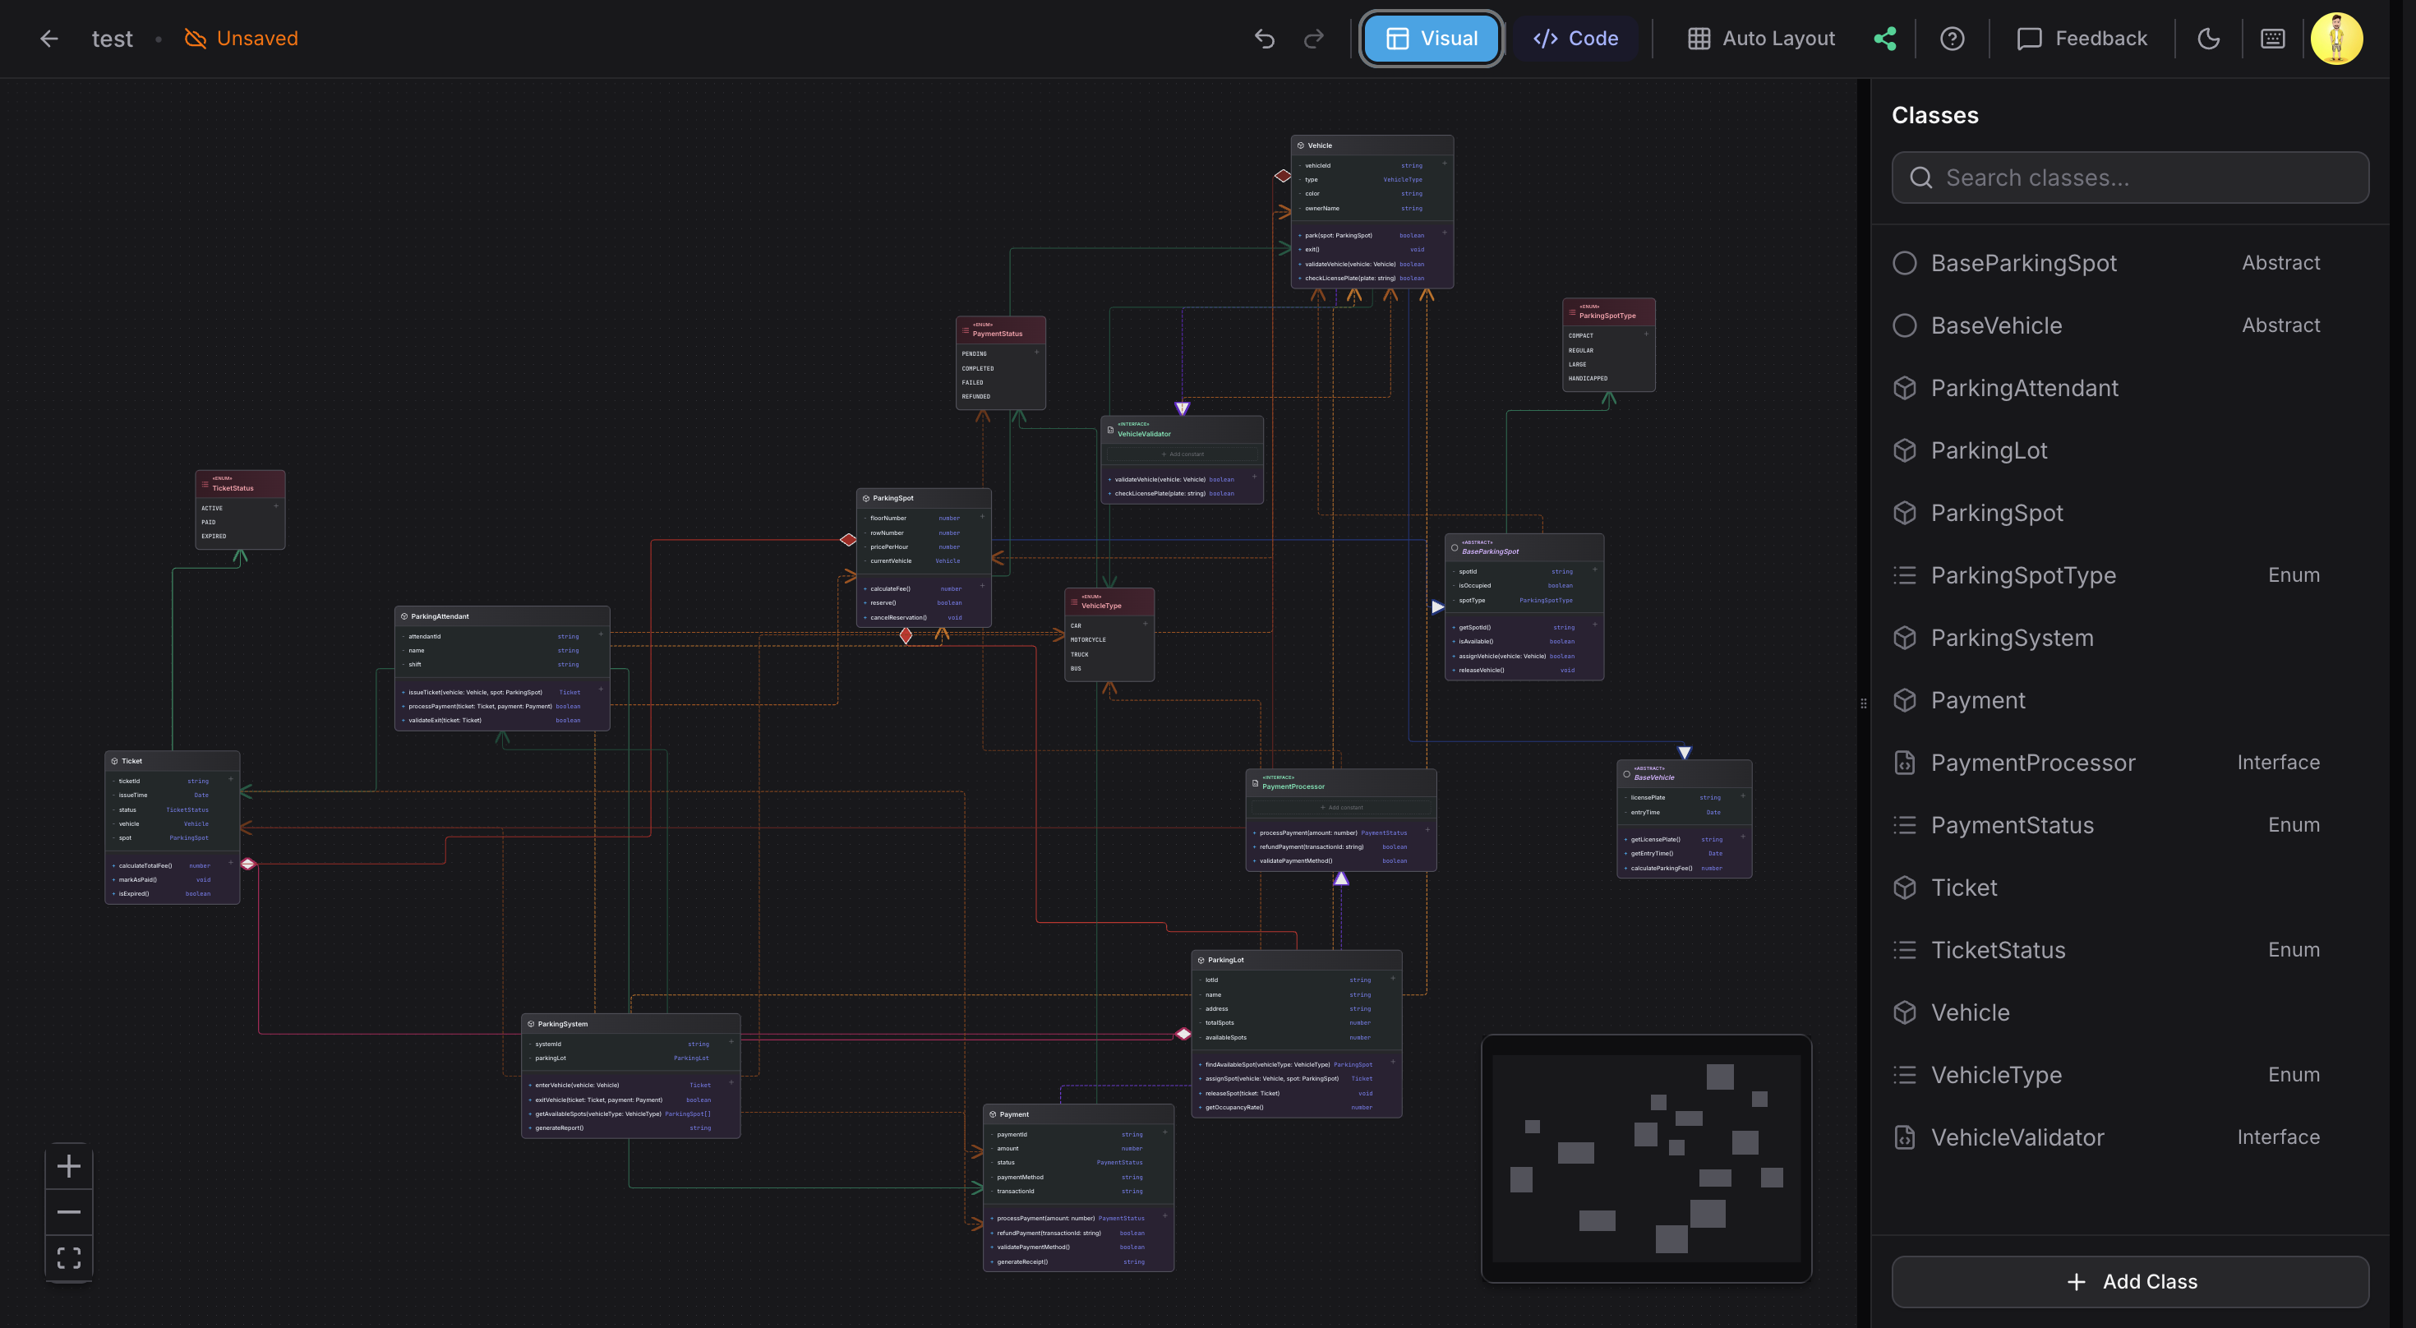Share the diagram
This screenshot has height=1328, width=2416.
coord(1885,39)
